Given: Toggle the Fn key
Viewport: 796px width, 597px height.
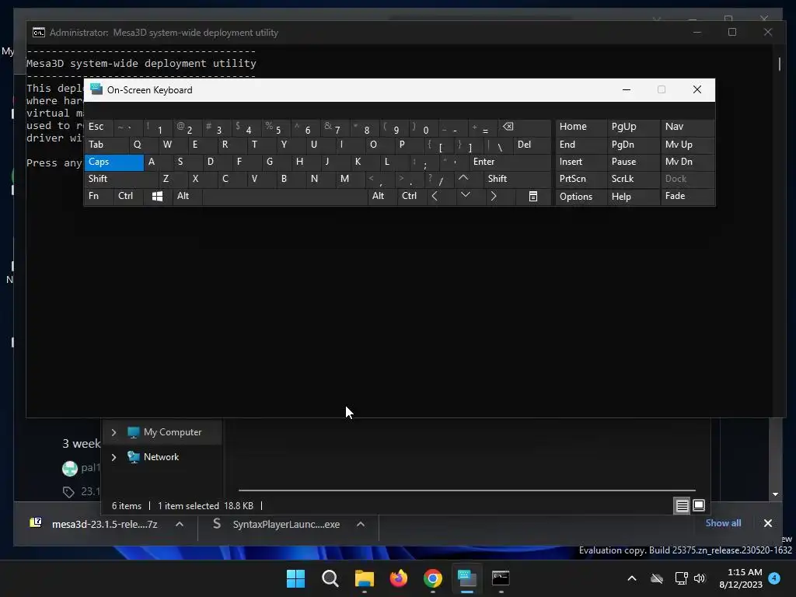Looking at the screenshot, I should tap(99, 196).
